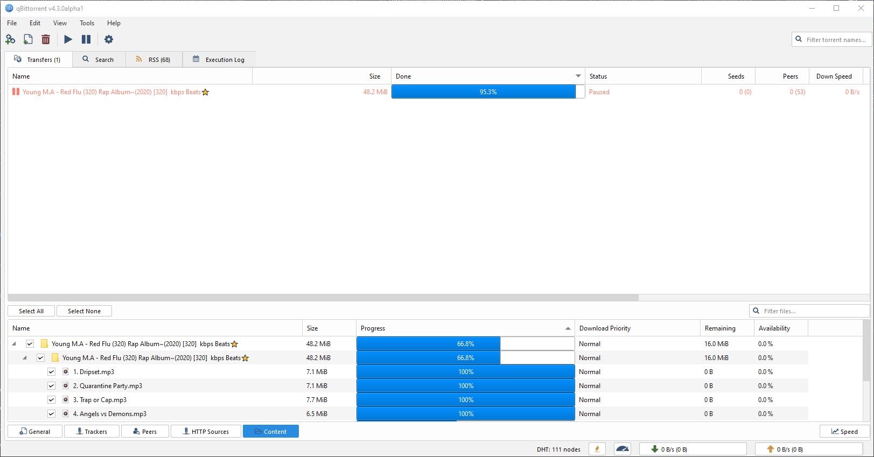Viewport: 874px width, 457px height.
Task: Click the Select None button
Action: tap(84, 311)
